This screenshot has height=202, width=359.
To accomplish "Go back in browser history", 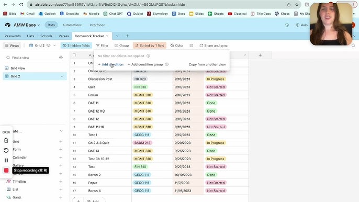I will coord(5,5).
